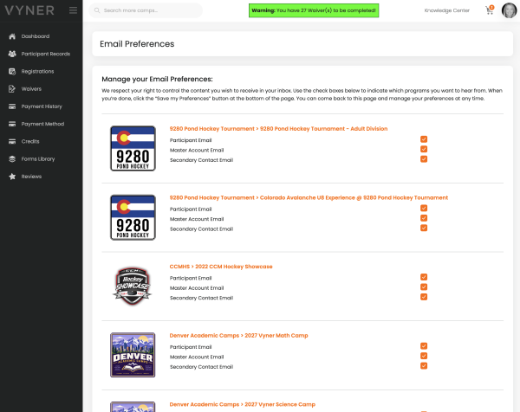Click the Waivers document icon

click(12, 89)
